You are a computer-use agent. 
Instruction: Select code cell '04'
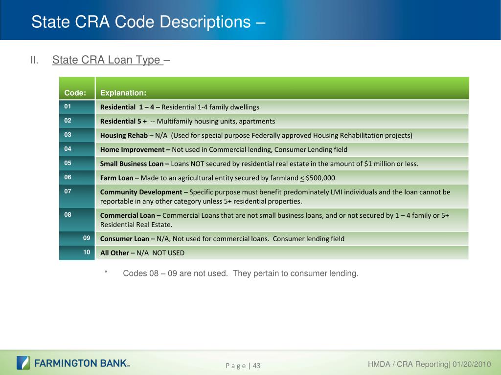tap(77, 149)
